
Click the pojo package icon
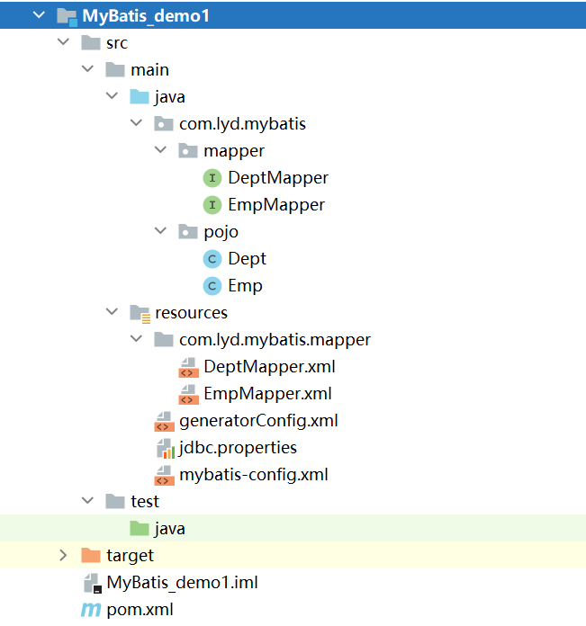[x=188, y=232]
